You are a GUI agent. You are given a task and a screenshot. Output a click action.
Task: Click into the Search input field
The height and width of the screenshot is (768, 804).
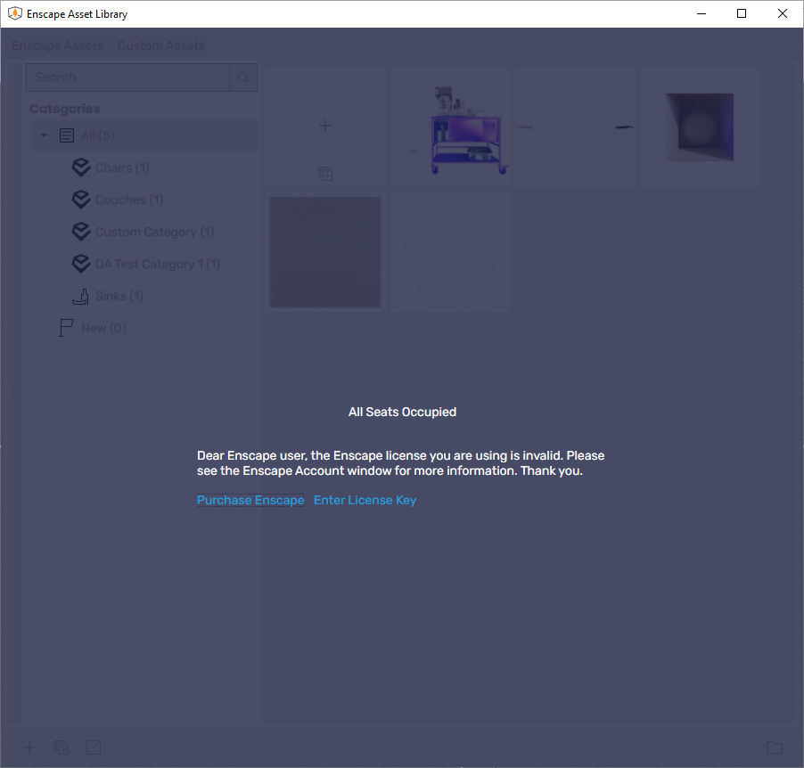point(127,78)
